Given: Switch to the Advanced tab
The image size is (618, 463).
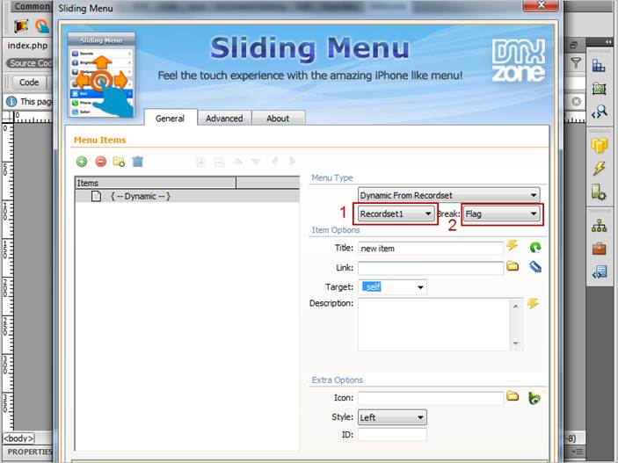Looking at the screenshot, I should (224, 119).
